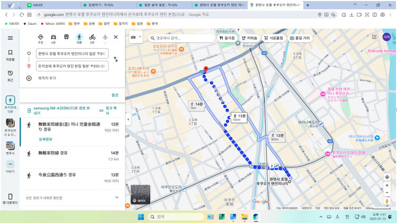
Task: Edit the destination field
Action: pyautogui.click(x=72, y=66)
